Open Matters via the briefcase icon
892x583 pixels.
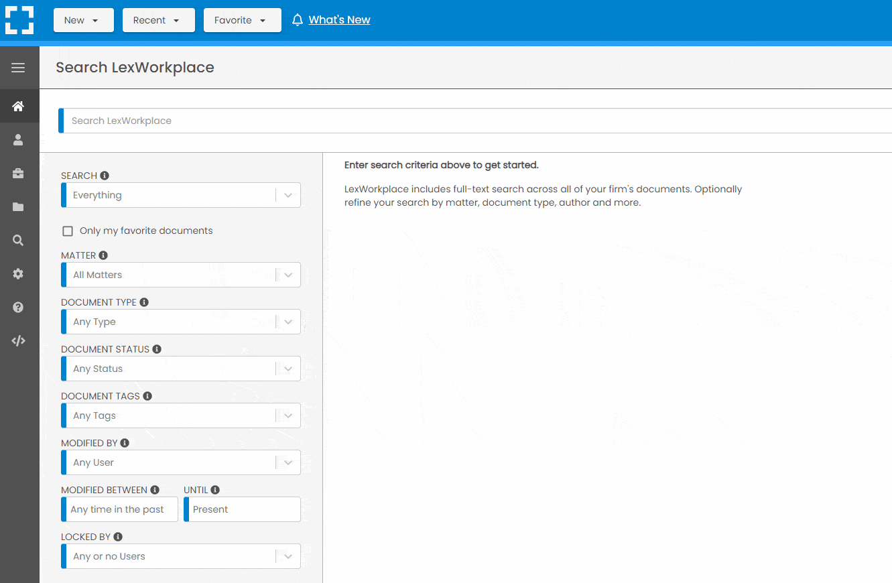[19, 173]
